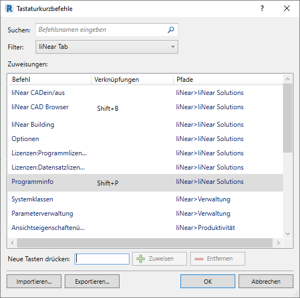The image size is (300, 298).
Task: Click the Revit logo in title bar
Action: pyautogui.click(x=9, y=9)
